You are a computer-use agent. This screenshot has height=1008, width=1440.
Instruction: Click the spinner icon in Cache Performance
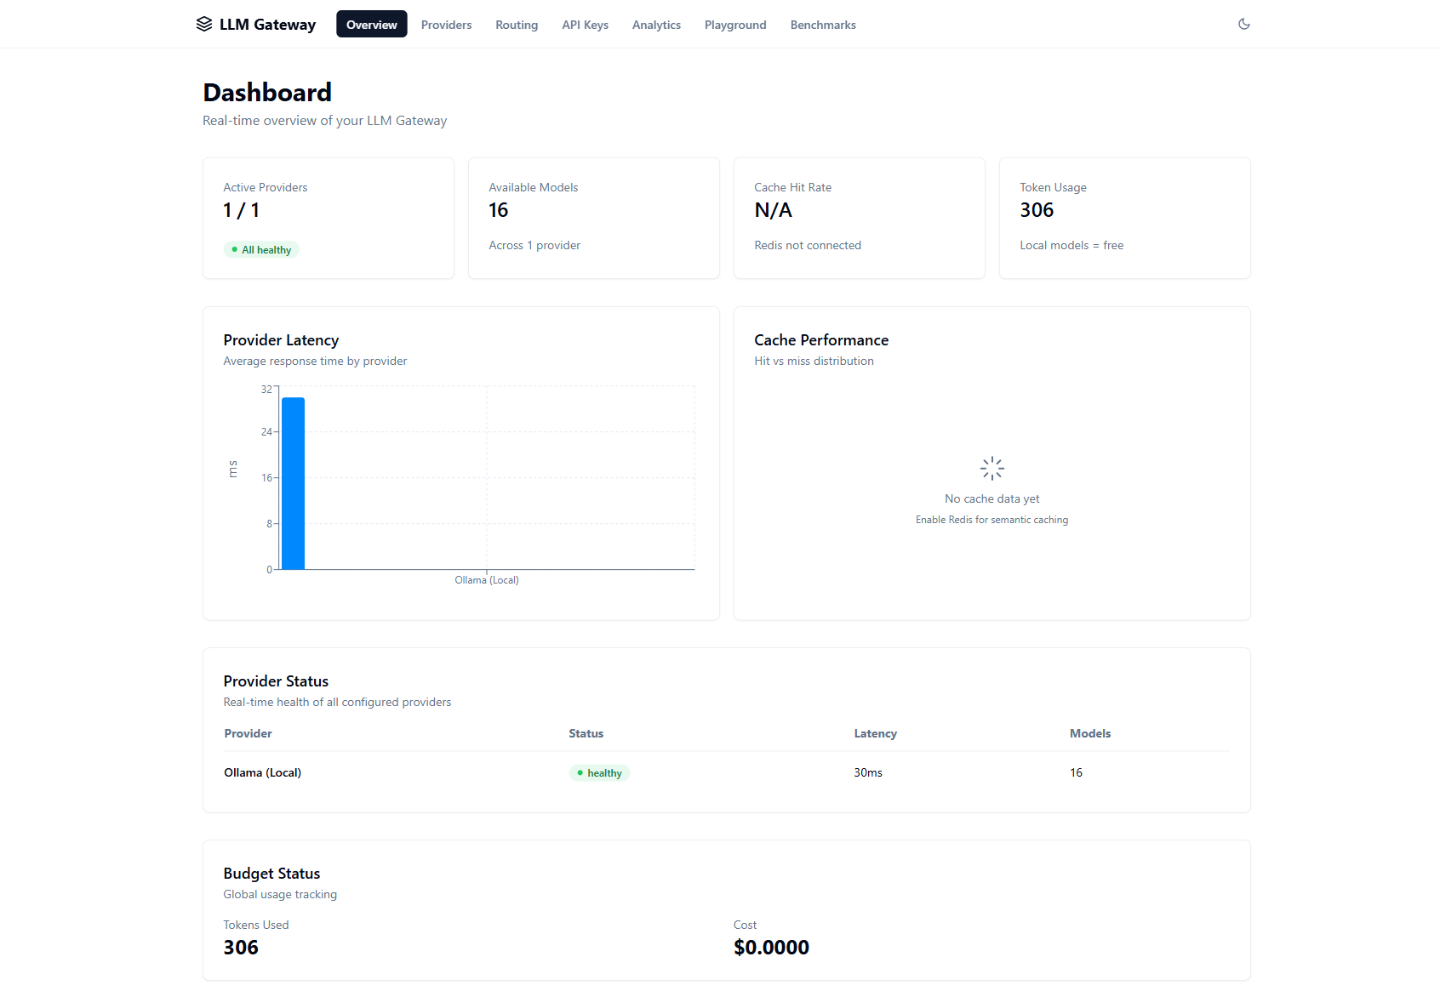click(x=991, y=468)
